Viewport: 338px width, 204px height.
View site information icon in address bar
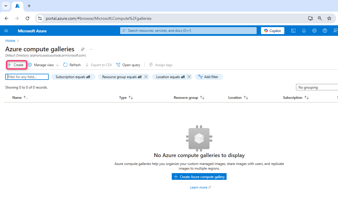coord(40,19)
